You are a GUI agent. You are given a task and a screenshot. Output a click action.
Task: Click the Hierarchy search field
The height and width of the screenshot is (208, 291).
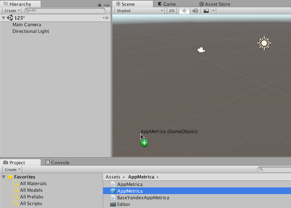65,10
